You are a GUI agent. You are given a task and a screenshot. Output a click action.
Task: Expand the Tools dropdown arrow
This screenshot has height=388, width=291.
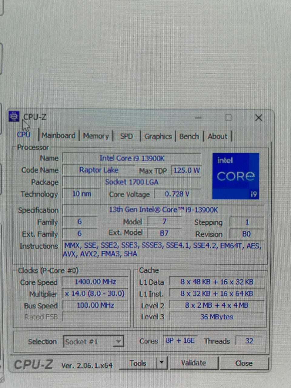click(x=162, y=363)
